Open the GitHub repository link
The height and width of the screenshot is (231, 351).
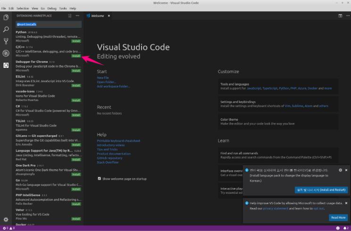point(109,158)
